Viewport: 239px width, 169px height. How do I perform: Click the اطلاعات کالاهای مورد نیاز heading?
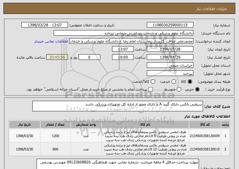[207, 116]
